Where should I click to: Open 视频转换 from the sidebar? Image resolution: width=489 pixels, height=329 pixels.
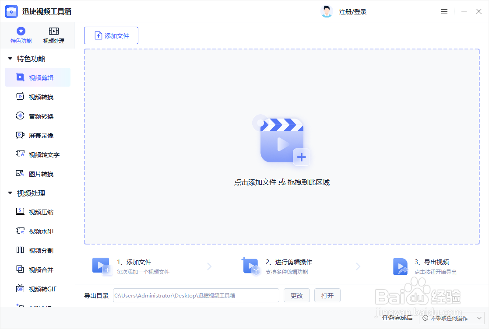[x=38, y=97]
